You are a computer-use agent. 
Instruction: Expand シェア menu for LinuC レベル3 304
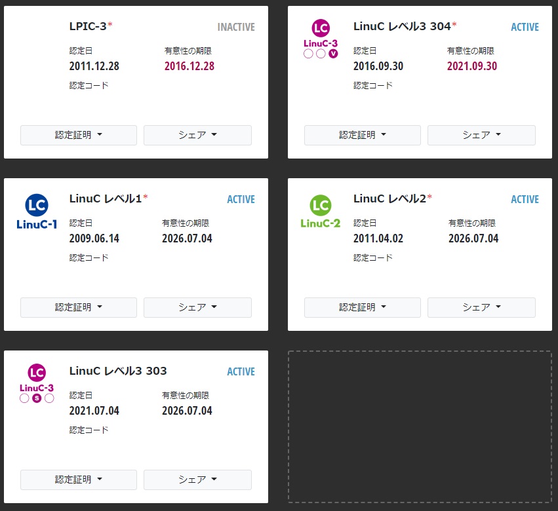[x=481, y=135]
